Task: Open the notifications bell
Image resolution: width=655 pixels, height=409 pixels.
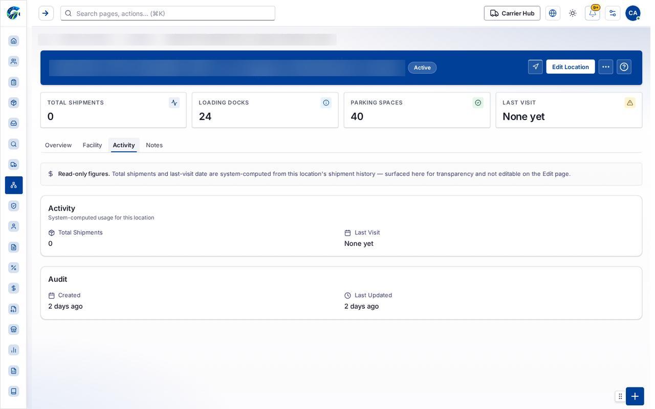Action: click(593, 13)
